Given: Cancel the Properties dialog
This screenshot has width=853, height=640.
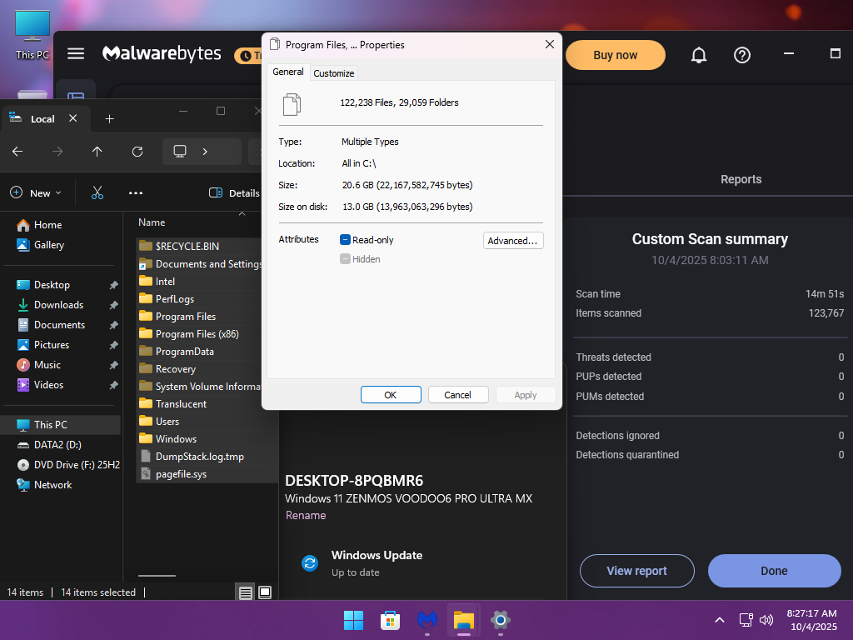Looking at the screenshot, I should (x=457, y=394).
